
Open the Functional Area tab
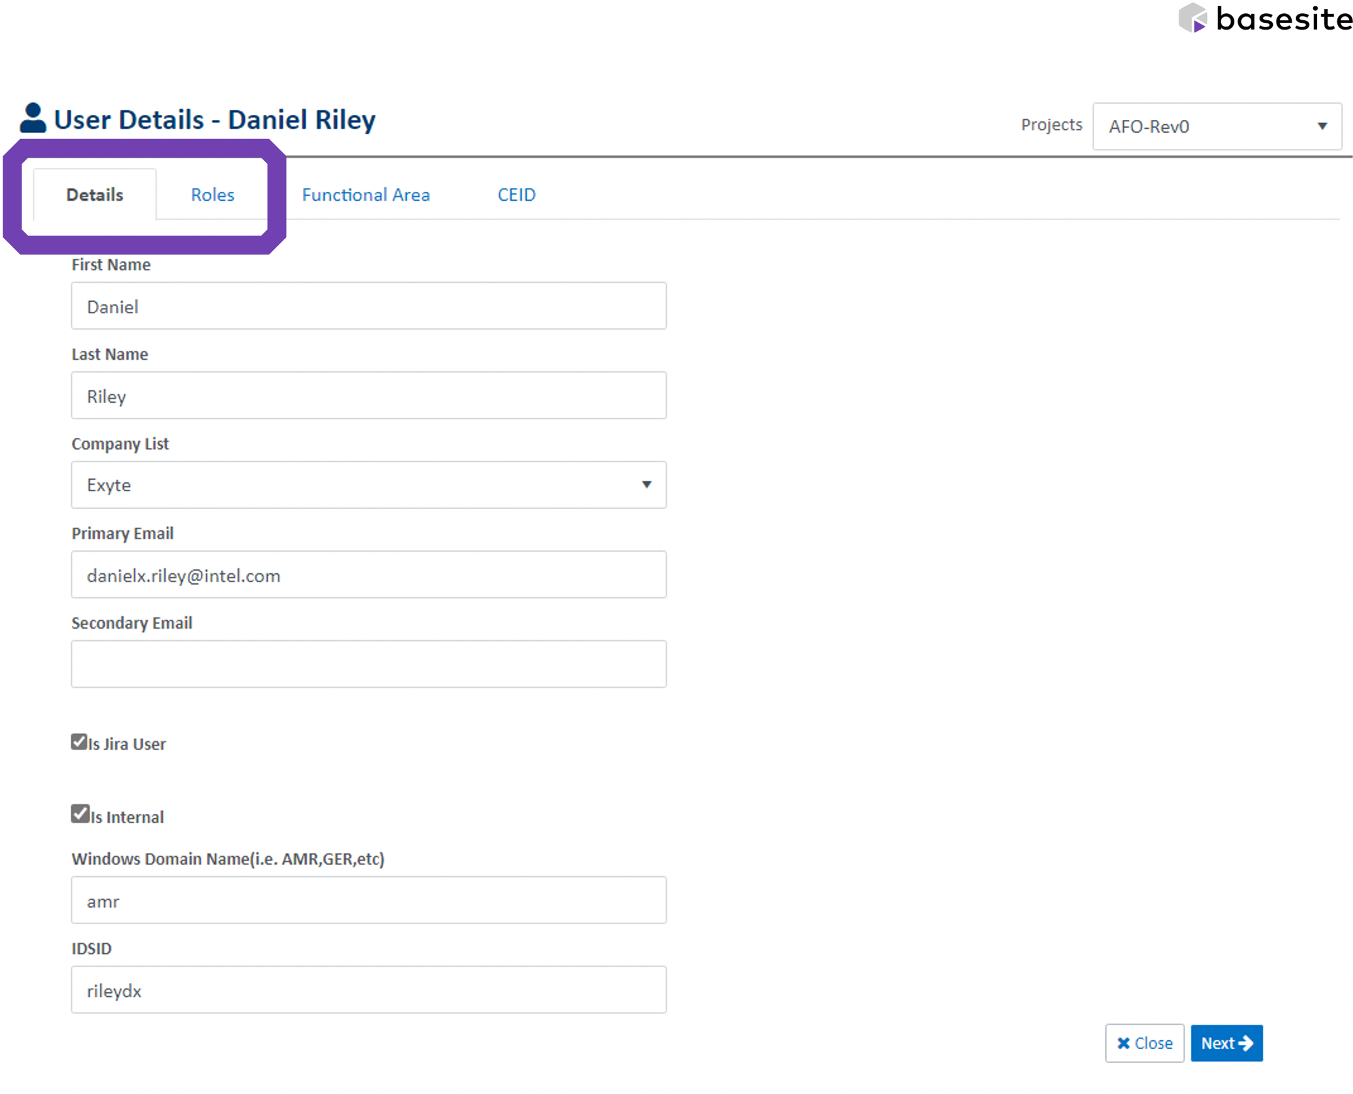366,195
